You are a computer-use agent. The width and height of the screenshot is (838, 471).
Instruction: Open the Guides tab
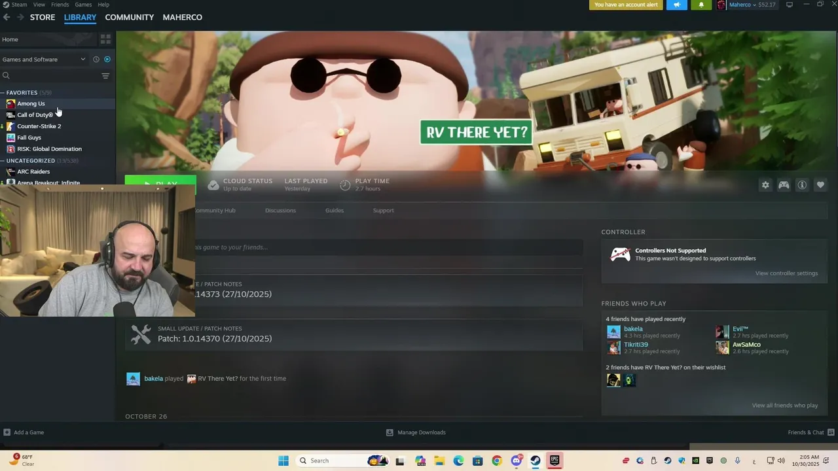pyautogui.click(x=335, y=211)
